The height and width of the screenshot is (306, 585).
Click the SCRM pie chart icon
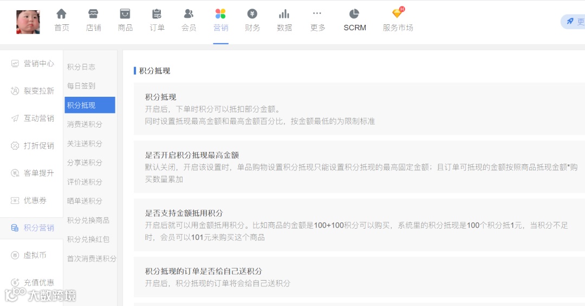tap(354, 14)
